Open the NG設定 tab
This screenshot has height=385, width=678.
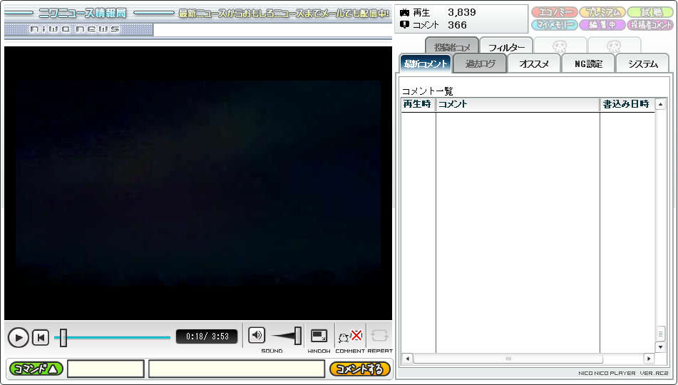pos(588,64)
